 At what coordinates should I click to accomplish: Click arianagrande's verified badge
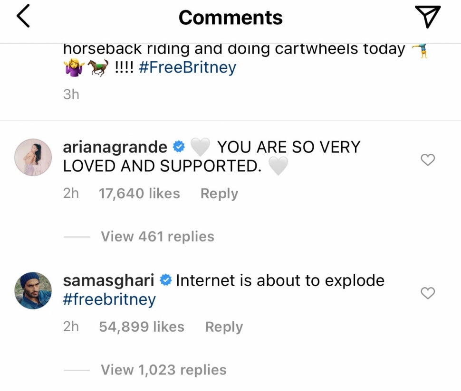(179, 147)
